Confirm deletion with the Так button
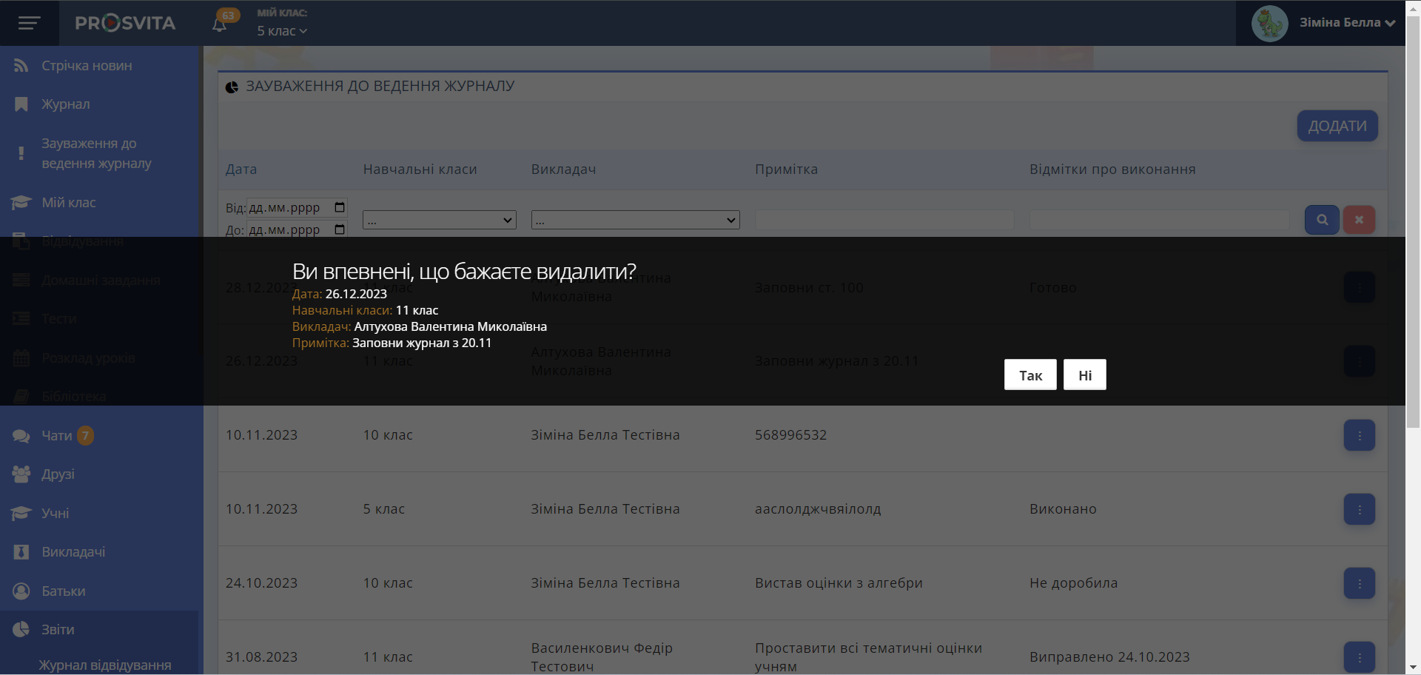Image resolution: width=1421 pixels, height=675 pixels. tap(1029, 375)
